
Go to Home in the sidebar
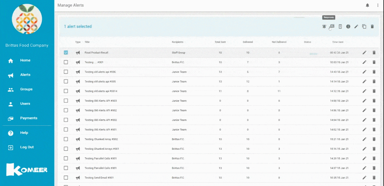coord(25,60)
